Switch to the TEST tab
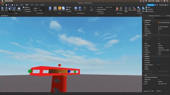 click(32, 5)
